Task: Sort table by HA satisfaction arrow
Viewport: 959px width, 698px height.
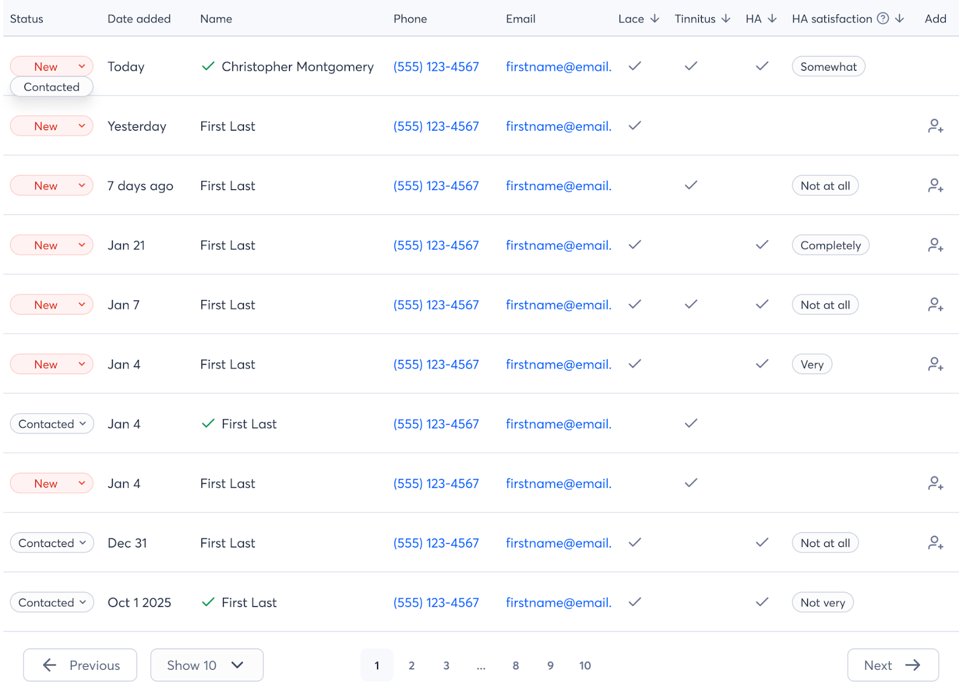Action: 900,19
